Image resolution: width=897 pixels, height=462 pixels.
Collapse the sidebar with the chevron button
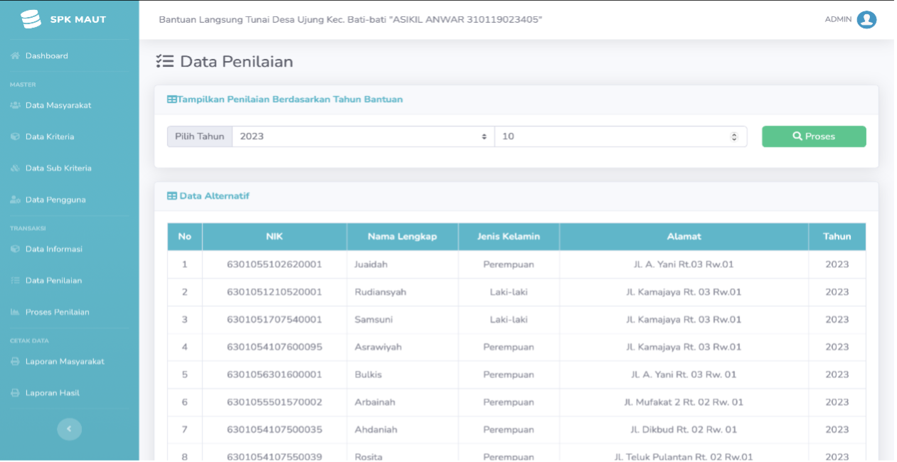[x=69, y=429]
